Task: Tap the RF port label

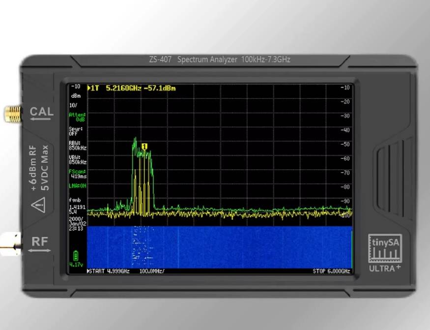Action: tap(40, 242)
